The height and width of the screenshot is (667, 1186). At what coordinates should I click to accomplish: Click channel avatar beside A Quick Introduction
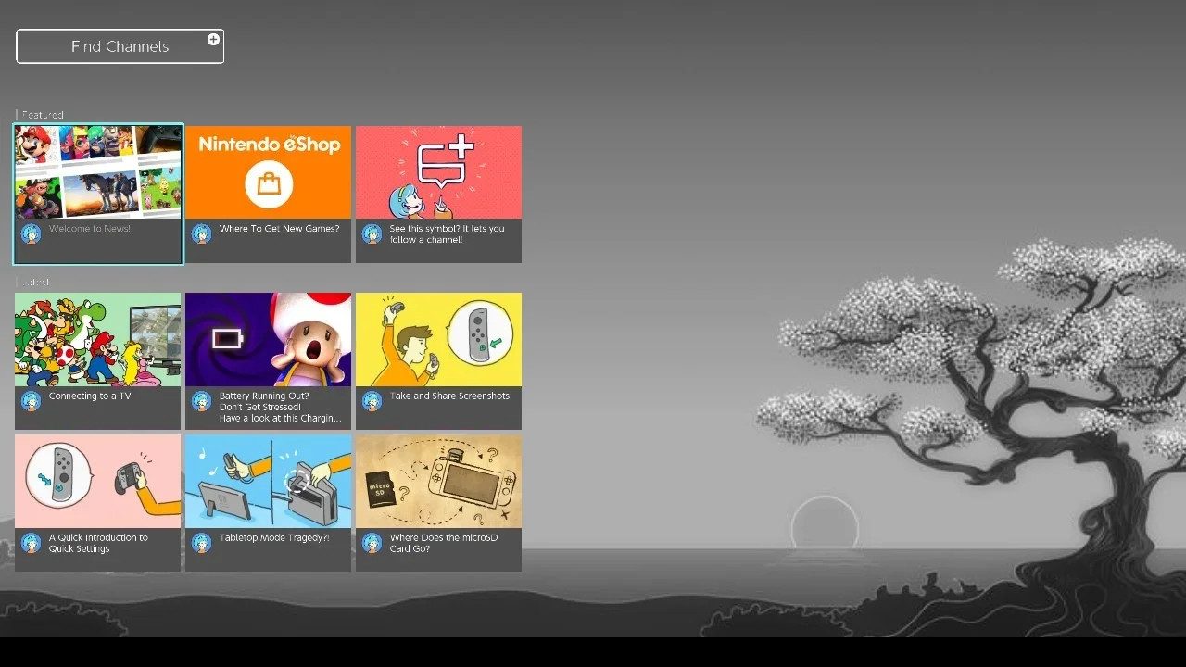pyautogui.click(x=32, y=543)
